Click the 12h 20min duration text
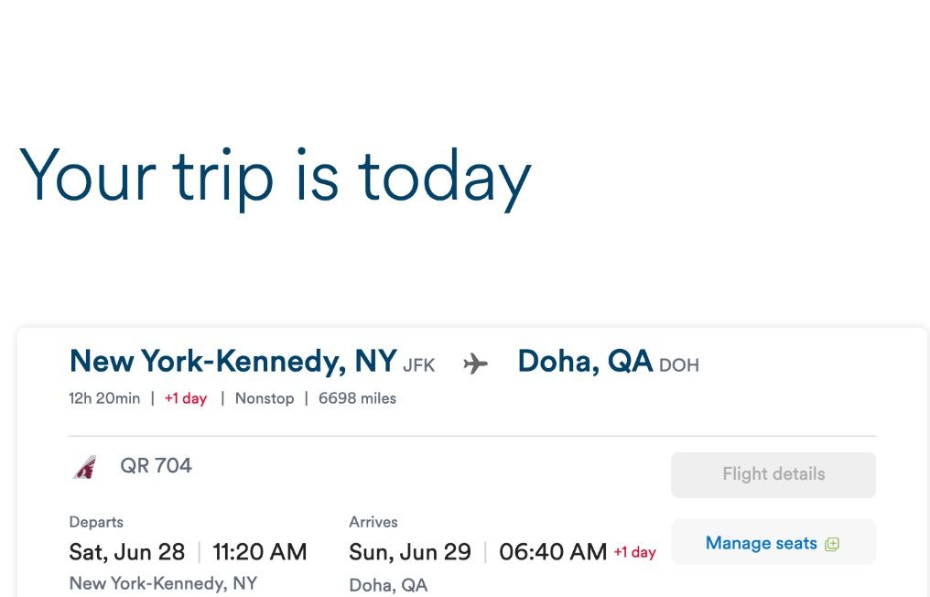The height and width of the screenshot is (597, 930). [104, 398]
